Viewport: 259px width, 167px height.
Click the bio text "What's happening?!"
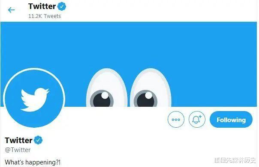click(x=33, y=162)
